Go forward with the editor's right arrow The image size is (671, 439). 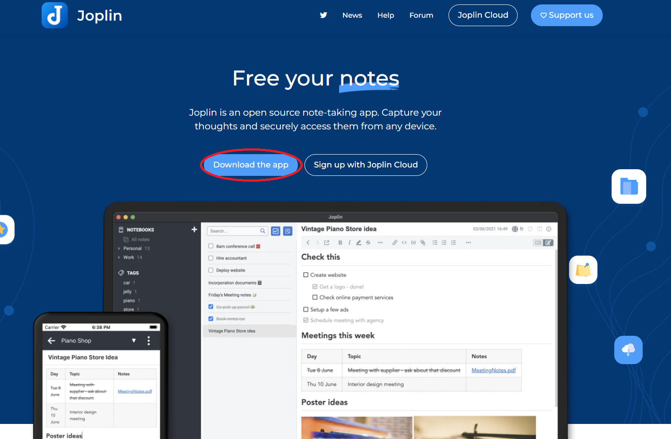point(317,242)
